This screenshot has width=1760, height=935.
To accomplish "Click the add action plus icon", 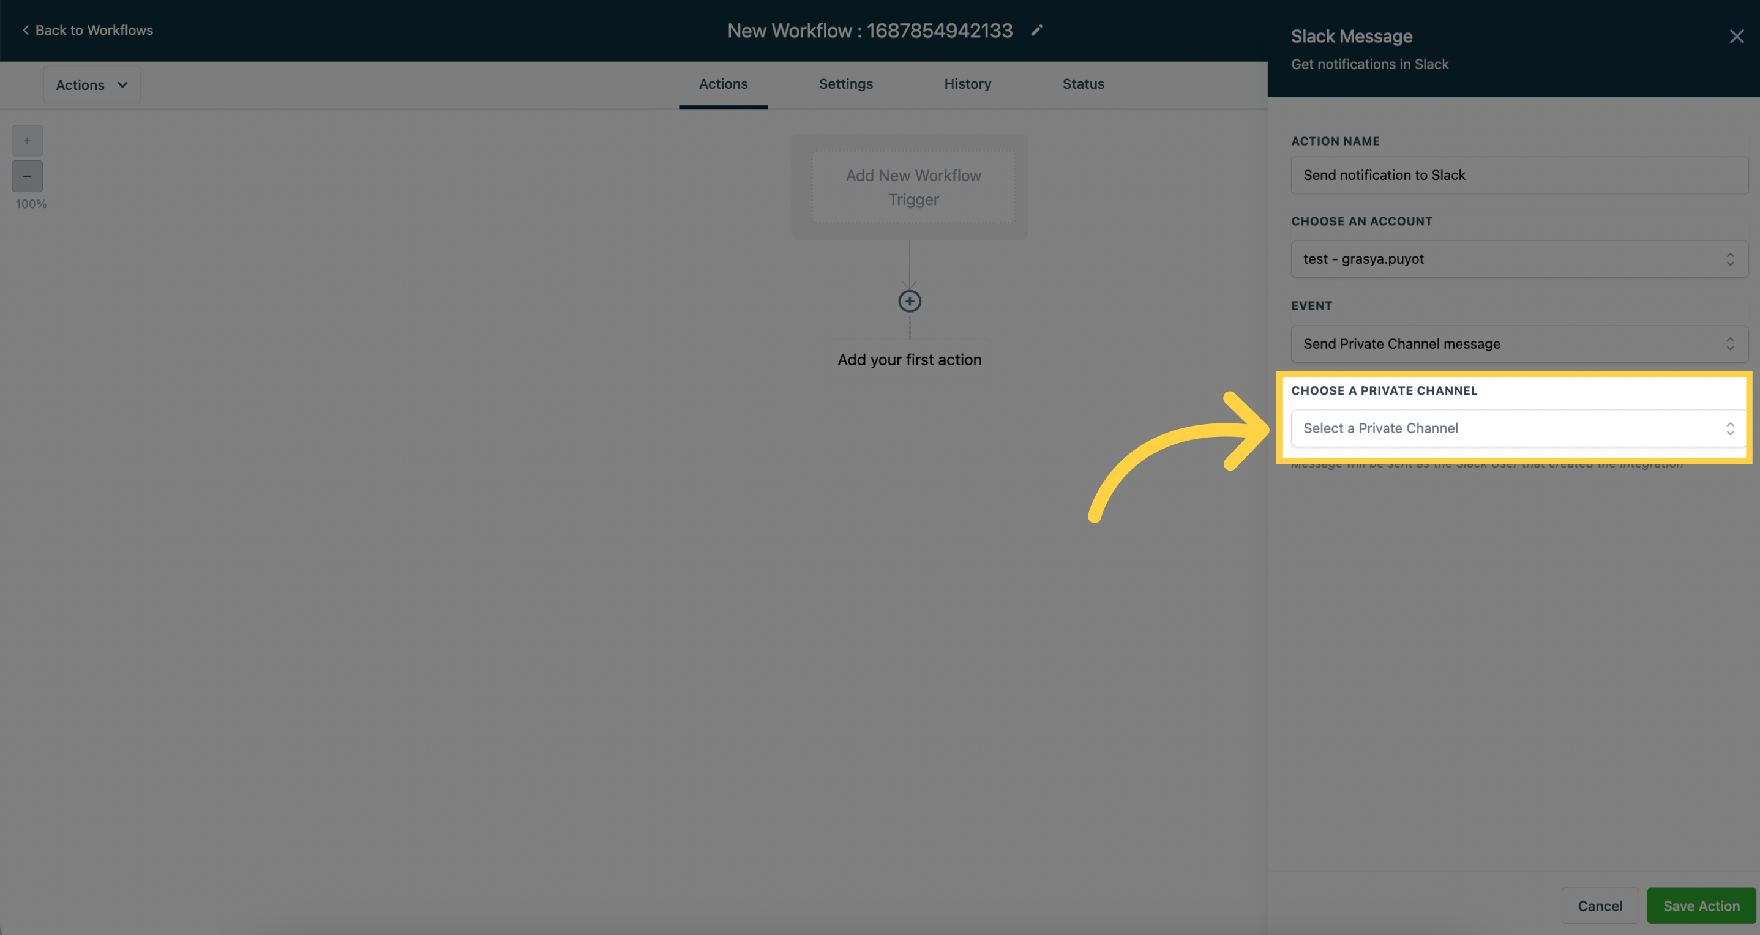I will (x=909, y=301).
